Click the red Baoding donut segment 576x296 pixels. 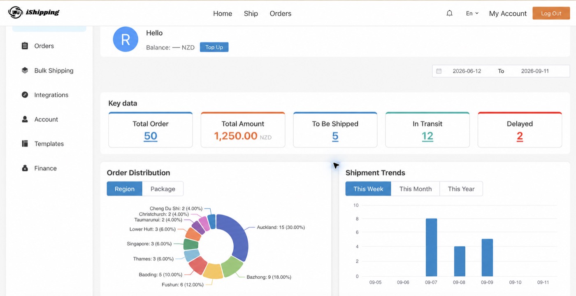(198, 265)
